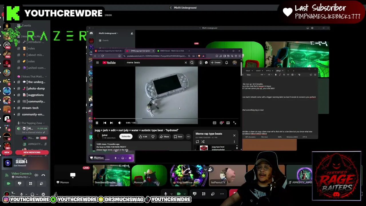
Task: Switch to the 'B8KED Stream' Kick browser tab
Action: click(x=172, y=51)
